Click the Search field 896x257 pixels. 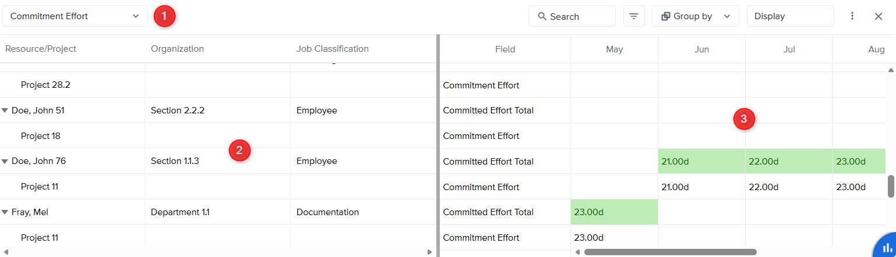[x=572, y=16]
